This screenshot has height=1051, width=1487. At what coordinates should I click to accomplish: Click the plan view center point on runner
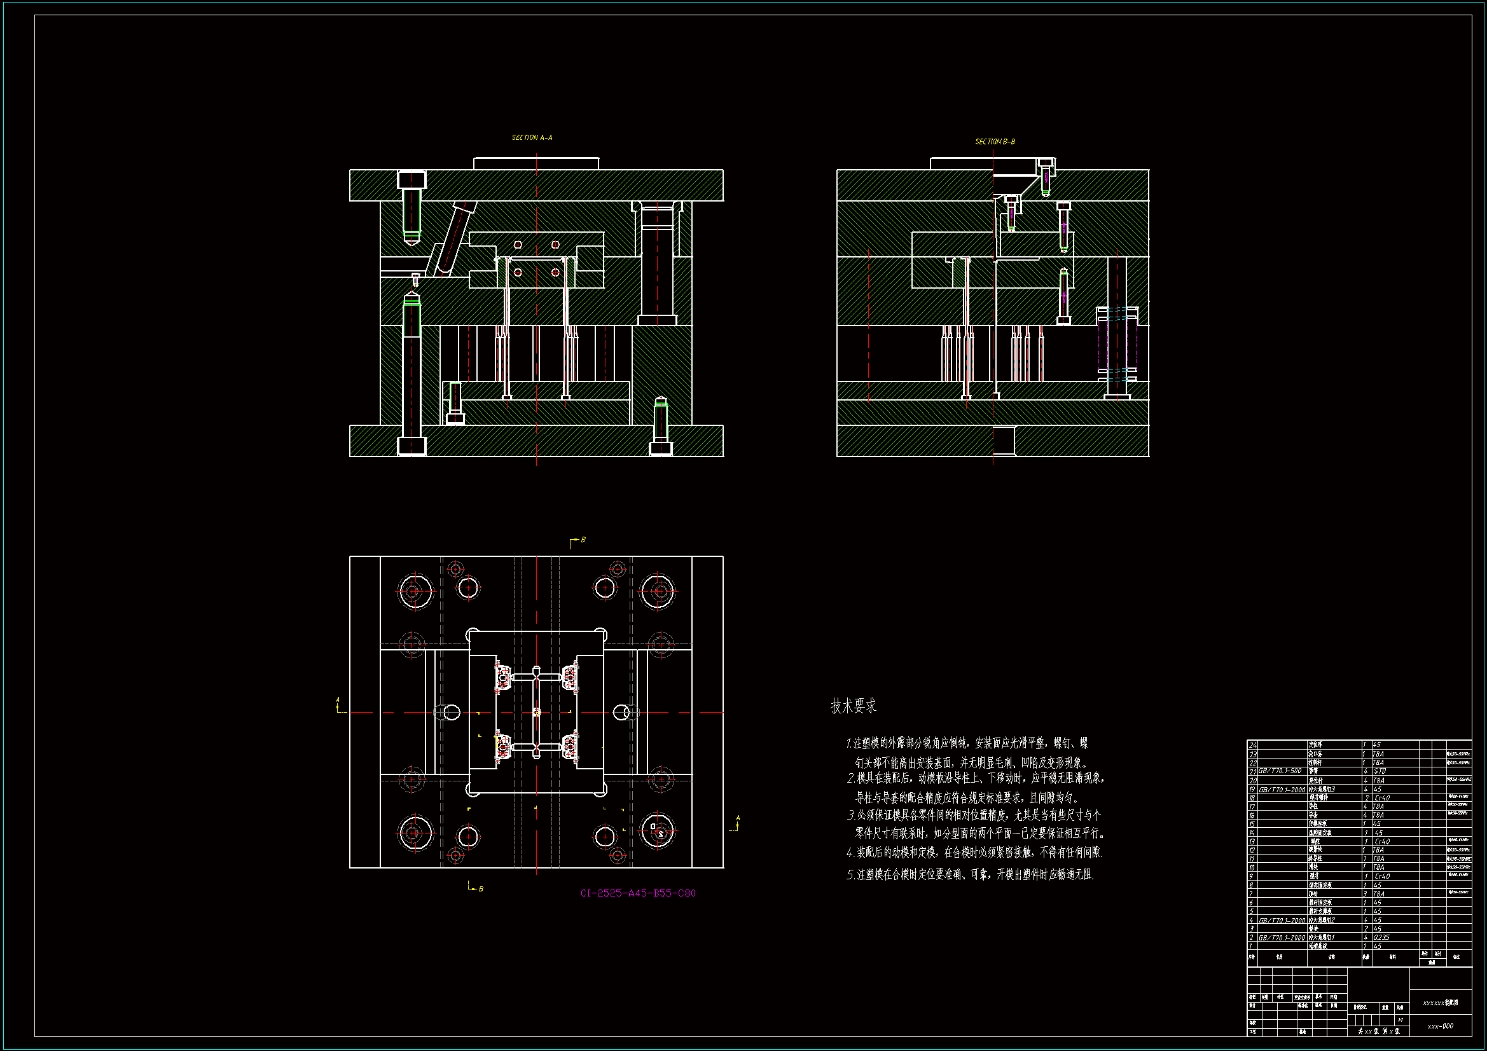coord(536,712)
